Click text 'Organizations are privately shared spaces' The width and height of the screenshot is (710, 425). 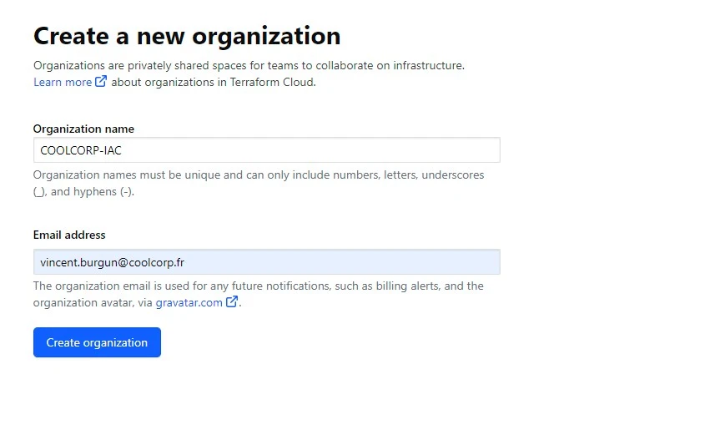140,65
